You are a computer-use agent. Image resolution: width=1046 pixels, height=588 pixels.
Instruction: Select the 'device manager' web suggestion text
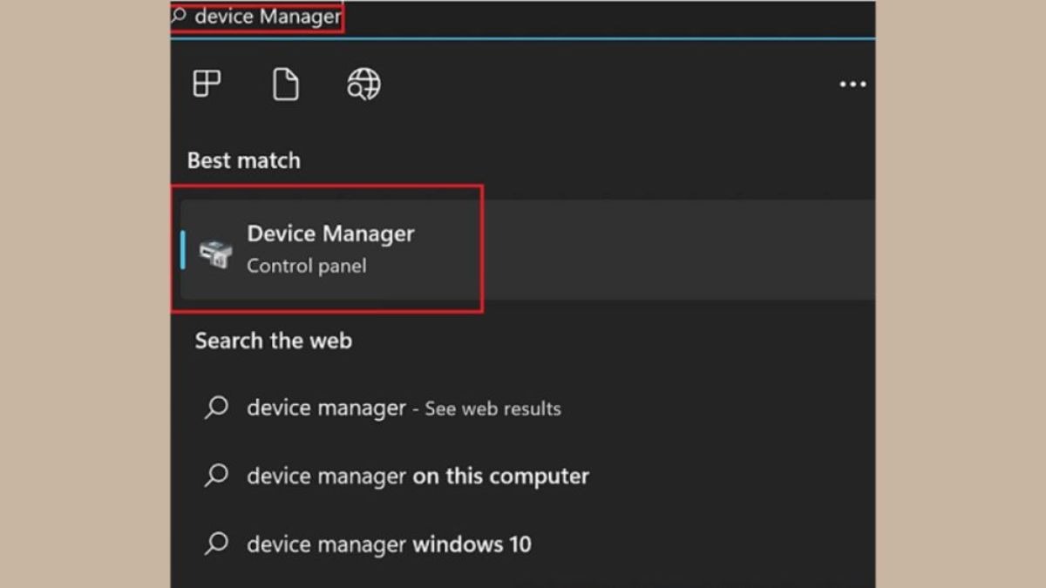pyautogui.click(x=326, y=408)
